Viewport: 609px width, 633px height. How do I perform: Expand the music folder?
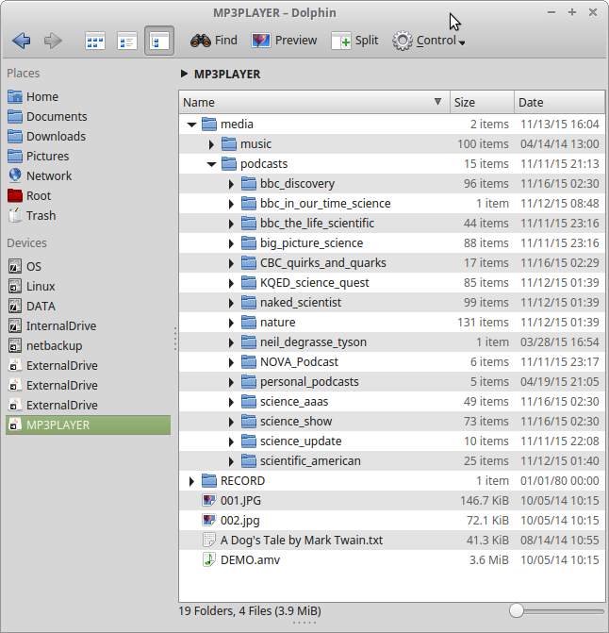(211, 144)
